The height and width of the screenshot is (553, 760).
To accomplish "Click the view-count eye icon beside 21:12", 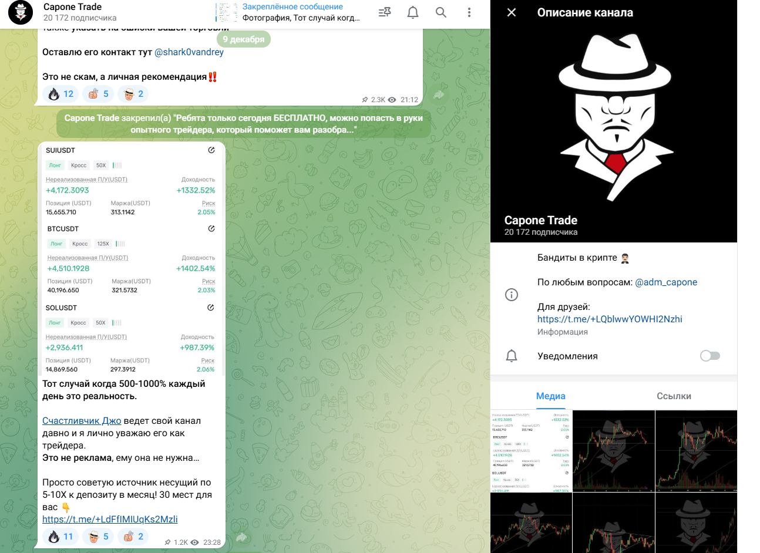I will (x=392, y=100).
